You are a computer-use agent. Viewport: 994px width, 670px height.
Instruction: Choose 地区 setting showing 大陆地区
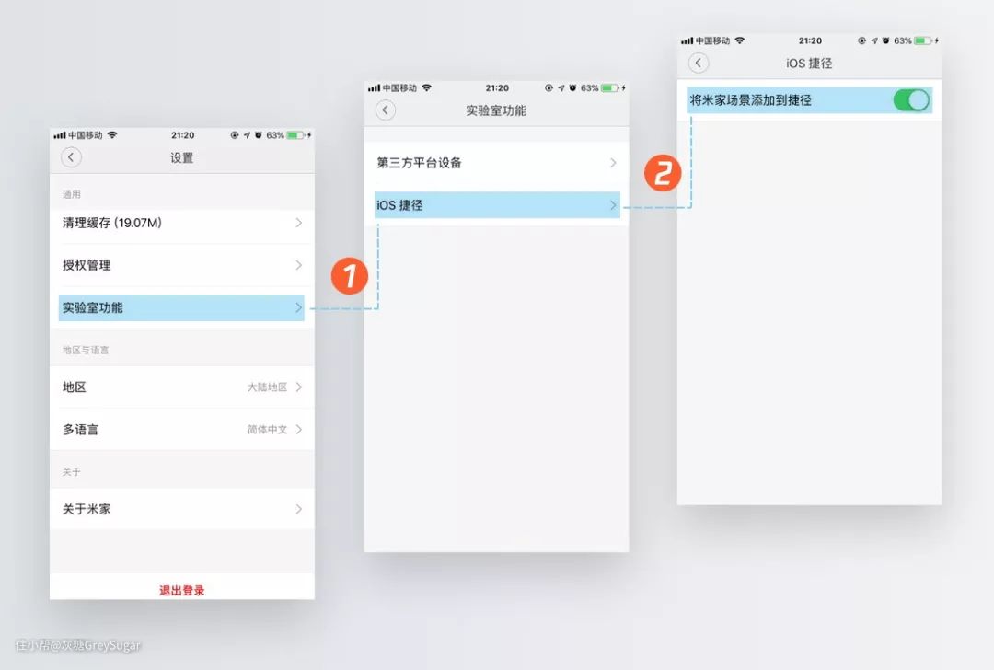pos(181,387)
